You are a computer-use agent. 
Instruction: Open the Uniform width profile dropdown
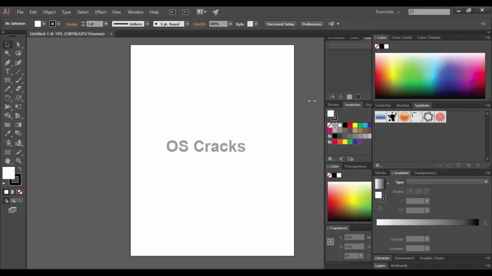tap(147, 24)
